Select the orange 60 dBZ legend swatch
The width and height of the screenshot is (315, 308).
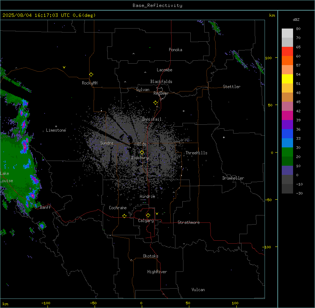[287, 60]
